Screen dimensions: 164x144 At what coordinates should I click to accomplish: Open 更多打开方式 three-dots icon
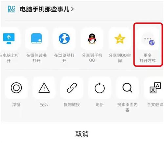[148, 40]
